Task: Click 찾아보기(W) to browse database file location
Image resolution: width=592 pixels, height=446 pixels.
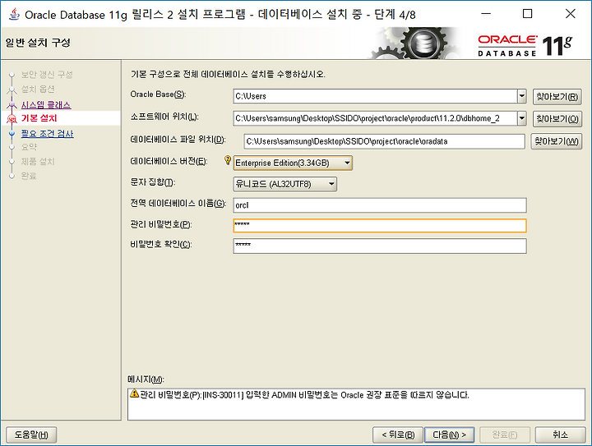Action: click(556, 141)
